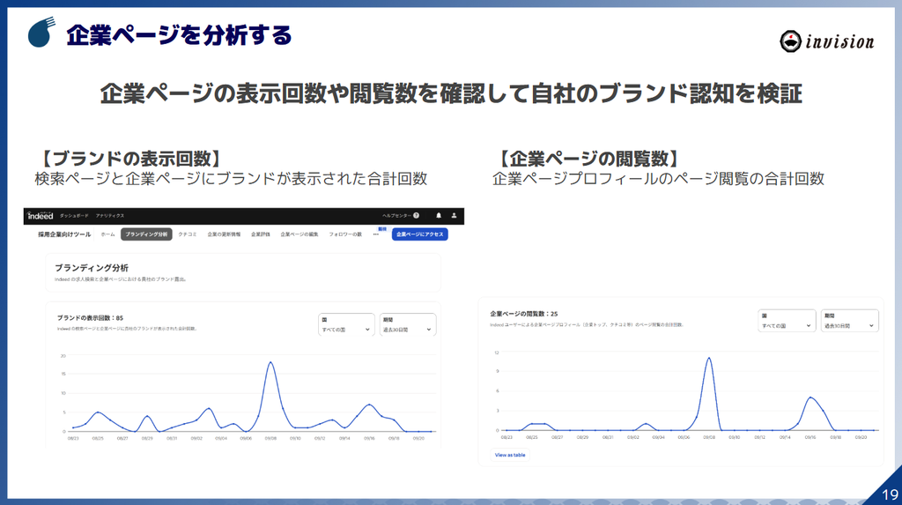Open the フォロワーの数 tab
The image size is (902, 505).
pos(345,234)
